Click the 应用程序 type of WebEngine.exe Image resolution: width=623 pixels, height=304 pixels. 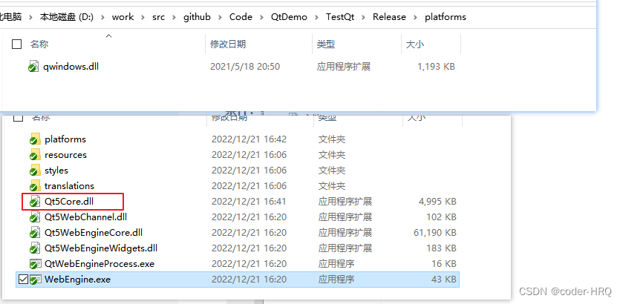point(336,280)
